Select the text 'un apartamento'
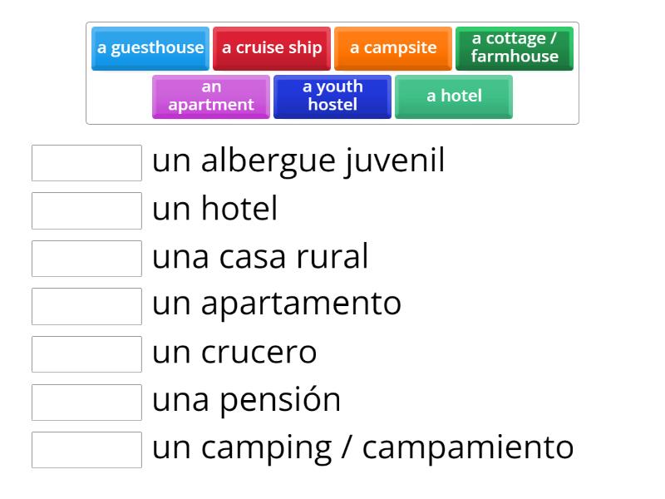665x499 pixels. 277,304
